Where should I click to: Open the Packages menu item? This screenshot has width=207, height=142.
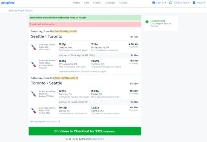click(x=110, y=3)
